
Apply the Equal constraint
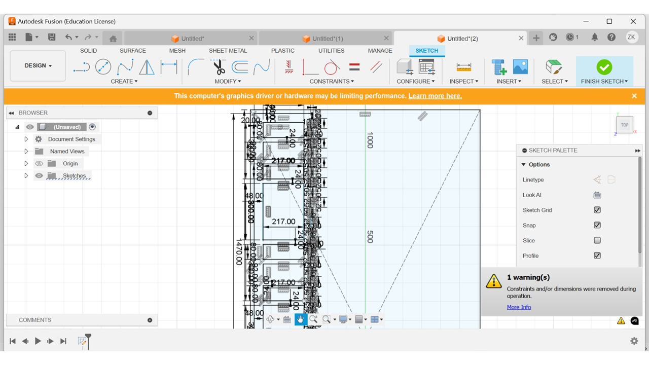click(354, 67)
